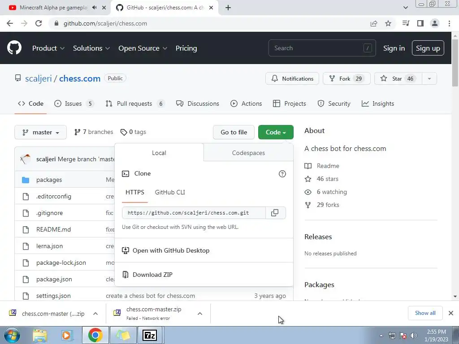Viewport: 459px width, 344px height.
Task: Click the scaljeri commit avatar image
Action: pyautogui.click(x=26, y=159)
